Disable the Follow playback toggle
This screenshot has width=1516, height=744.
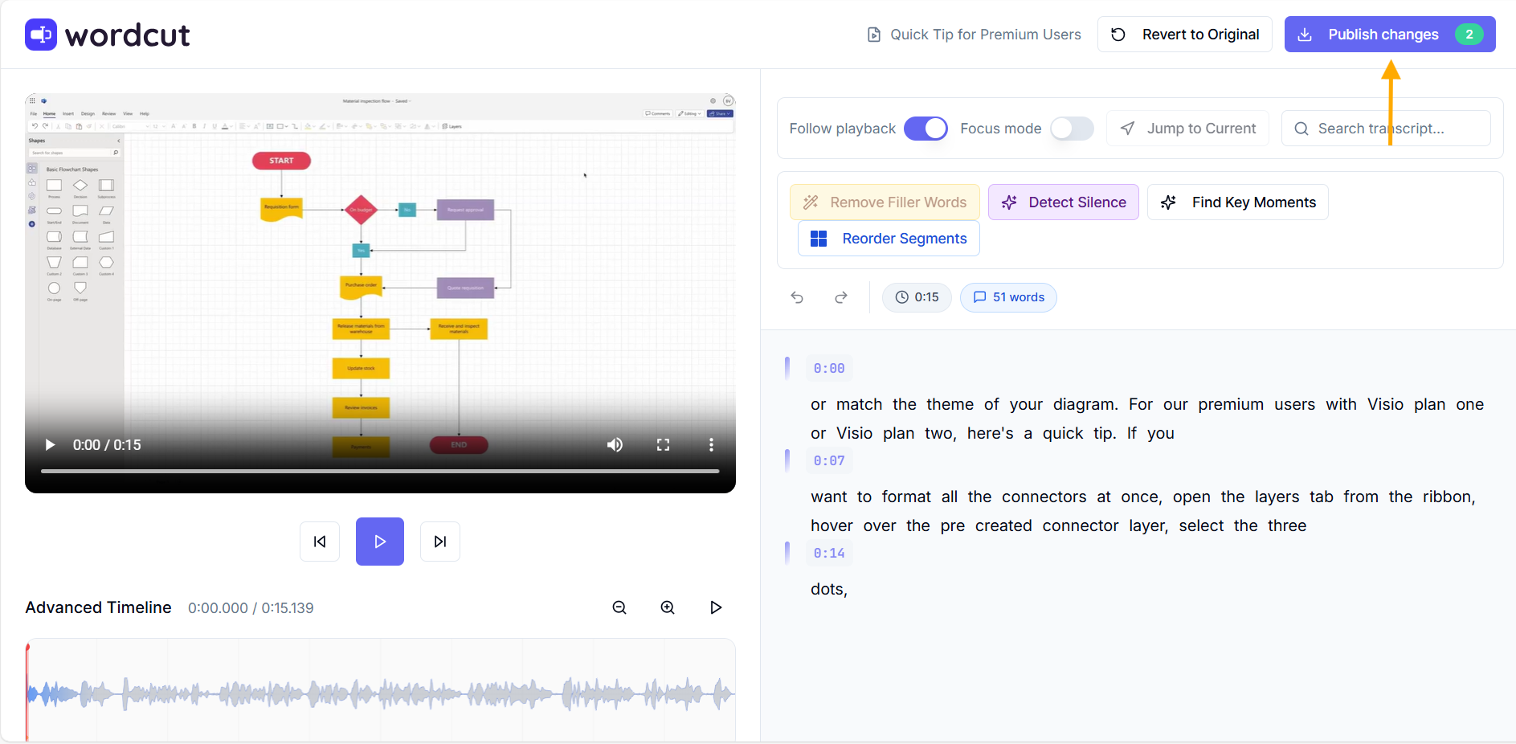(x=926, y=129)
